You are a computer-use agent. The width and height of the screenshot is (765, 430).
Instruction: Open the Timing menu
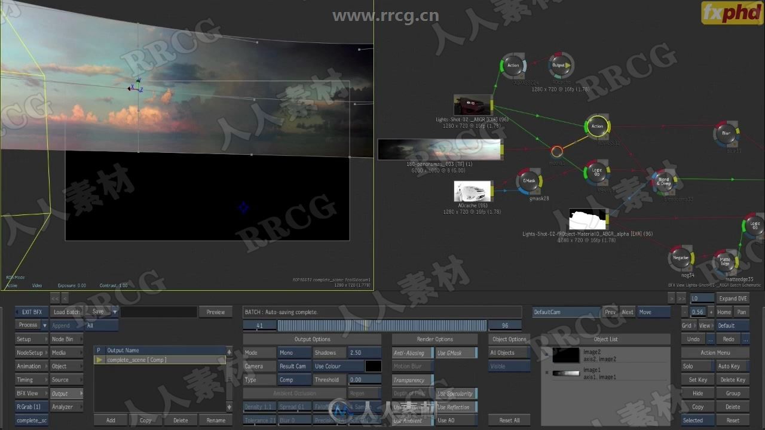tap(32, 380)
